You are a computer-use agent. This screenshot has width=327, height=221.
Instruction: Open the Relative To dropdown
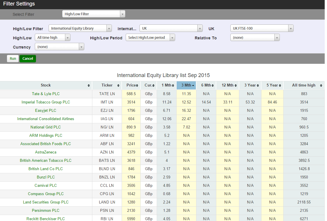point(277,38)
